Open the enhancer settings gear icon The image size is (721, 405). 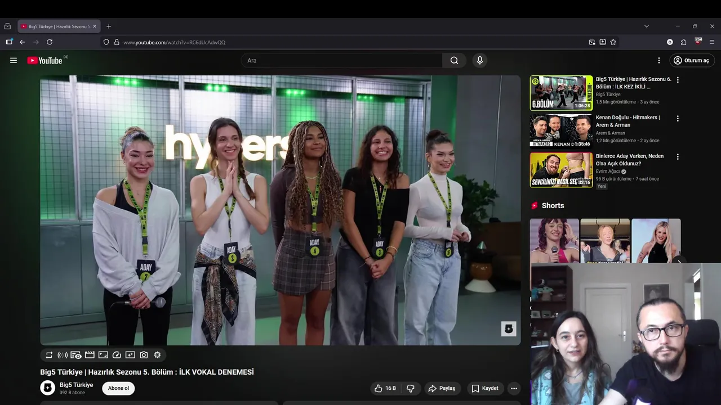(x=157, y=355)
